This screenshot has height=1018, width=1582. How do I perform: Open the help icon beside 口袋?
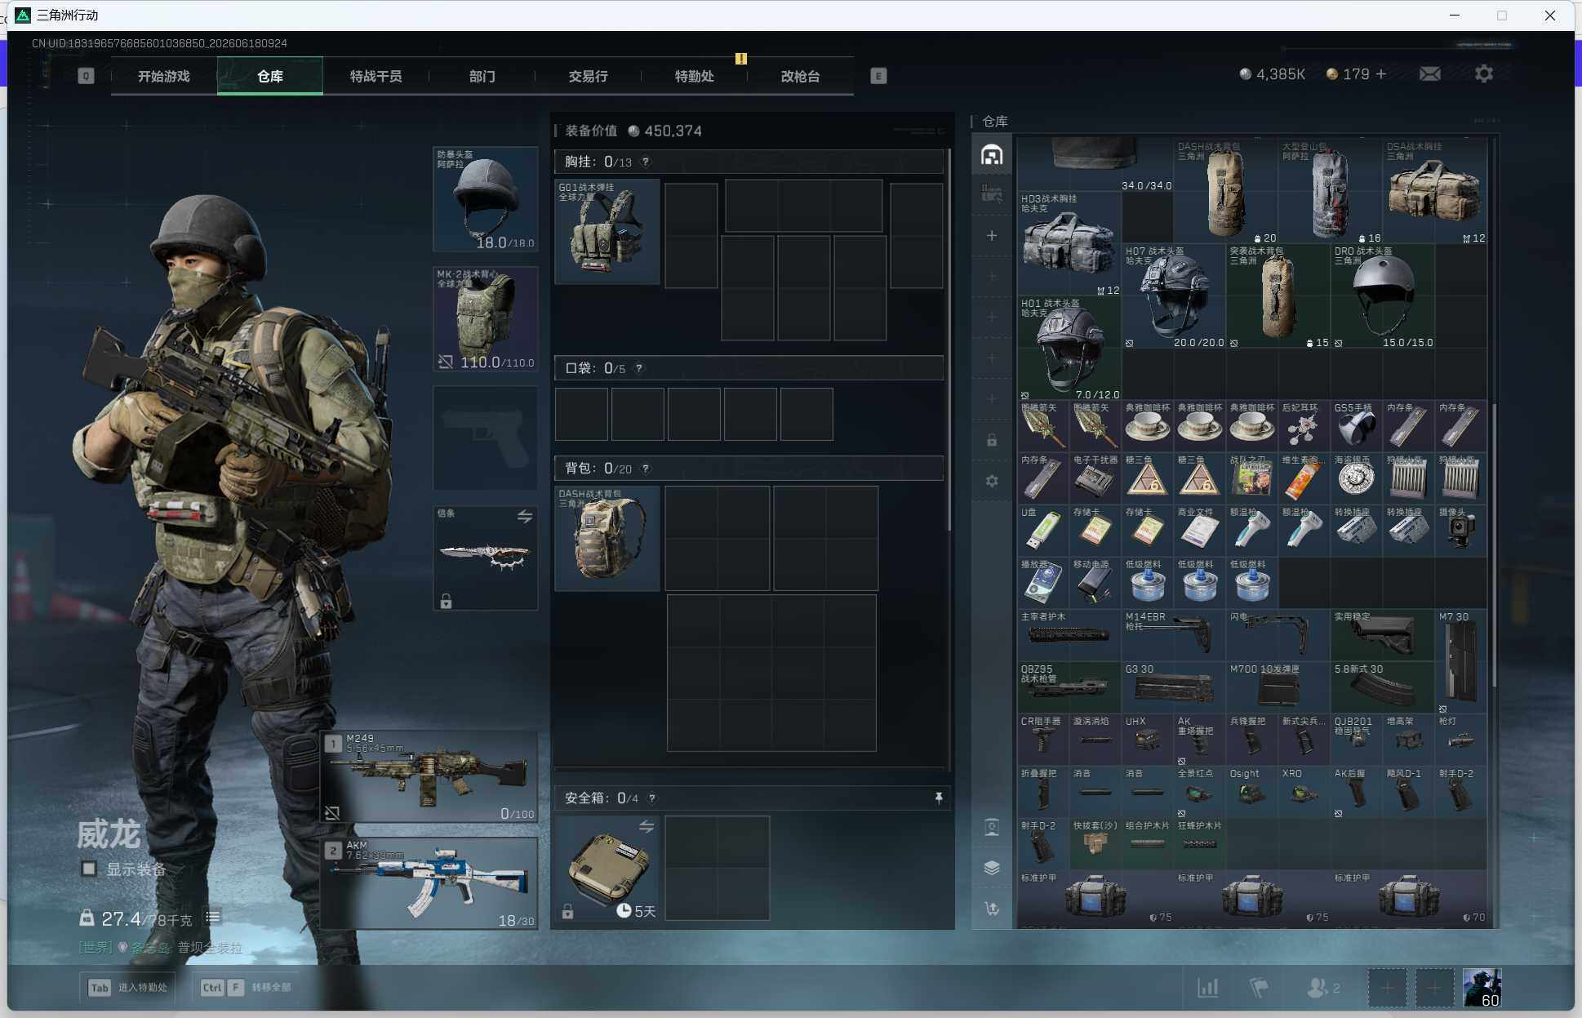pos(639,368)
